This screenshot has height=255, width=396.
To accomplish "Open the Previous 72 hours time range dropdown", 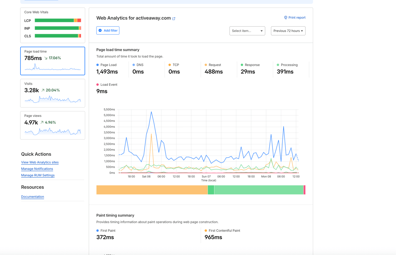I will 288,31.
